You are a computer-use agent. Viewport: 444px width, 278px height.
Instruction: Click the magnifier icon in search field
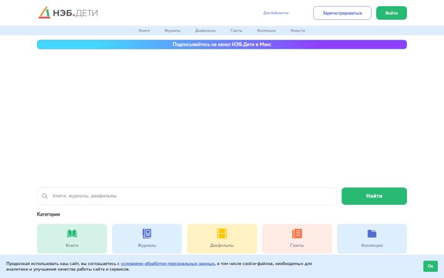click(45, 196)
